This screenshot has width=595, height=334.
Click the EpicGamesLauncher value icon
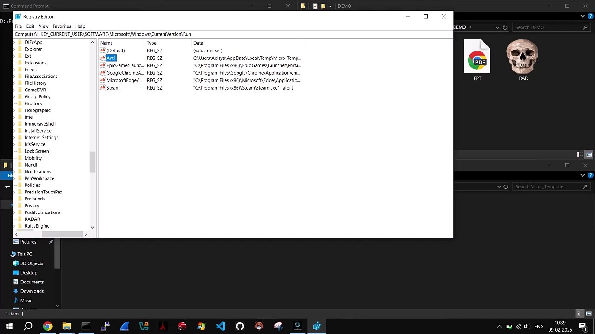point(103,65)
